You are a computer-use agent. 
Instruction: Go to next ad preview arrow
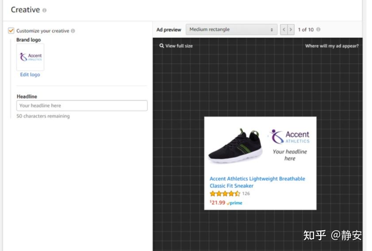(291, 30)
